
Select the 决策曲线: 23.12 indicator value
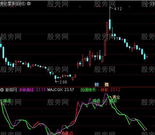(32, 90)
